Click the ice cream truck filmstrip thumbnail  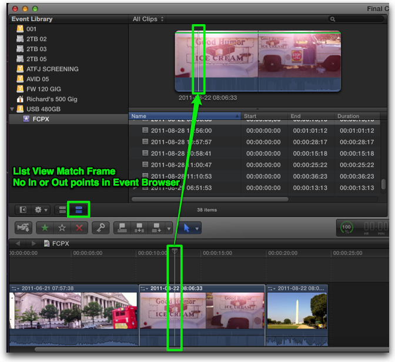coord(257,61)
